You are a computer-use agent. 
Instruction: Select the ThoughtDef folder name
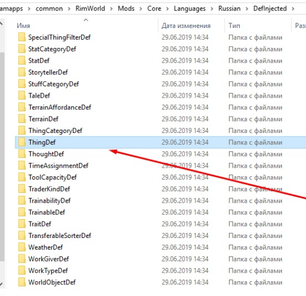point(46,154)
